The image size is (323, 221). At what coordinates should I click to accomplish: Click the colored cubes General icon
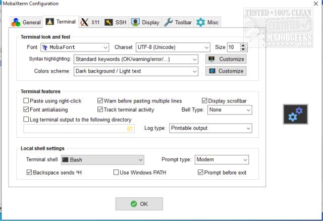[x=16, y=22]
